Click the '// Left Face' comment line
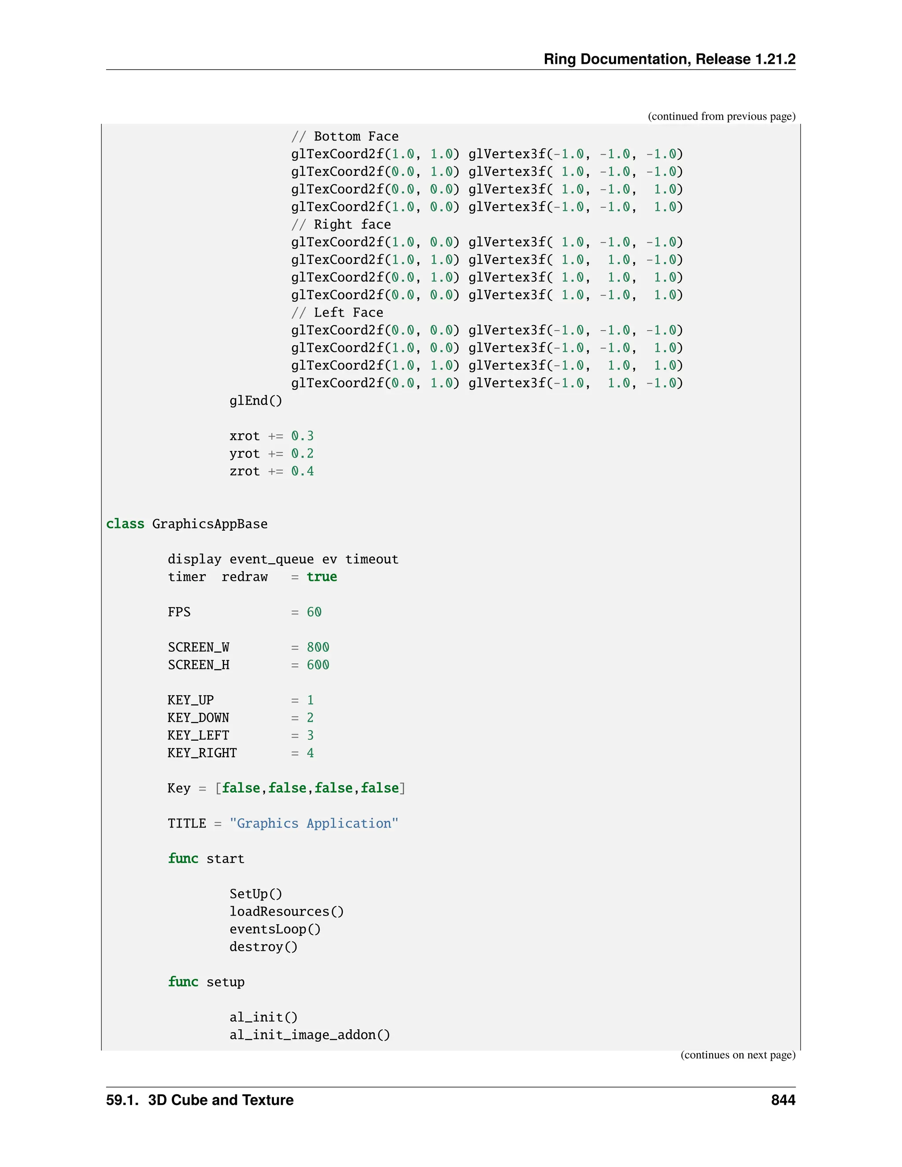 (x=337, y=313)
